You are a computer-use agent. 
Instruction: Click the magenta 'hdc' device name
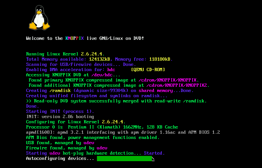tap(111, 69)
